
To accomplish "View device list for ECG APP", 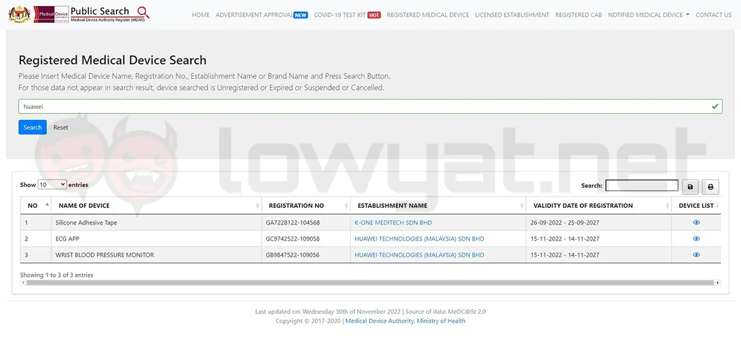I will 697,239.
